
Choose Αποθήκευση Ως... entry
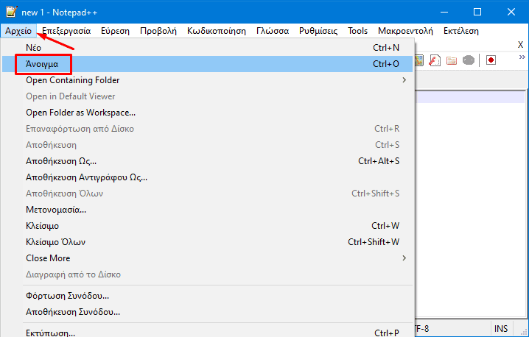208,161
